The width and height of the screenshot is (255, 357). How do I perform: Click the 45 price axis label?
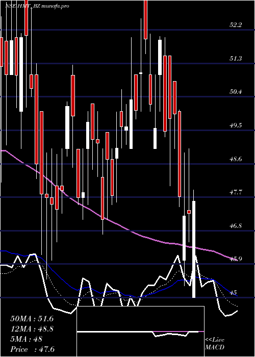[233, 293]
